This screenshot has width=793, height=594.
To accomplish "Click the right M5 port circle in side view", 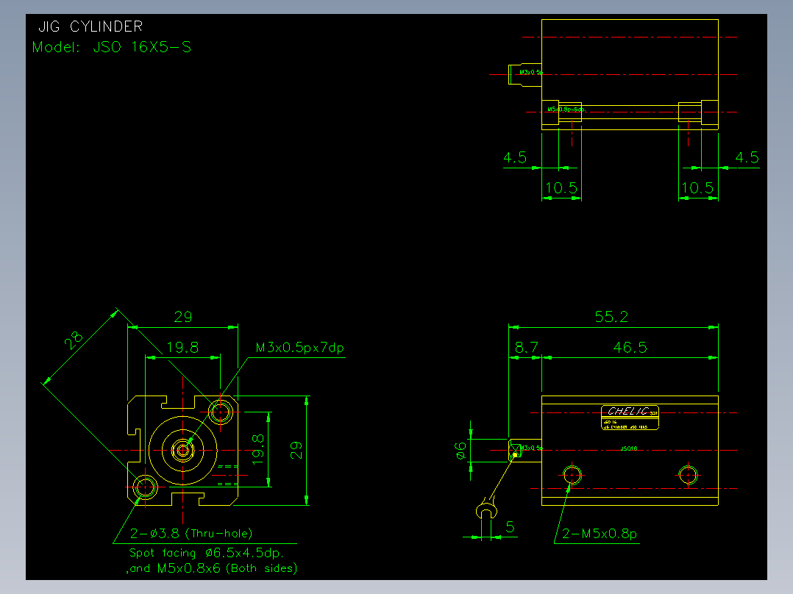I will [688, 475].
